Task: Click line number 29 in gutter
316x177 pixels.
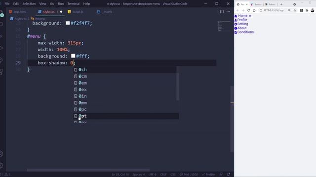Action: pyautogui.click(x=18, y=63)
